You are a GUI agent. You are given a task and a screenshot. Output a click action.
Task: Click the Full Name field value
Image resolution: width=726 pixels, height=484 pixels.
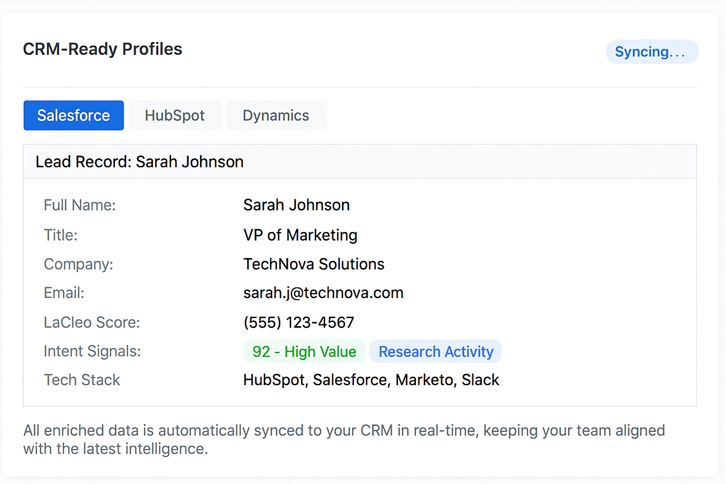(x=296, y=205)
